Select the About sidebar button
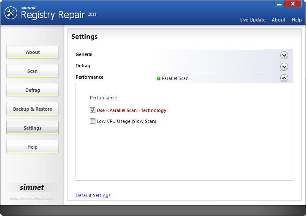This screenshot has width=306, height=216. point(32,52)
